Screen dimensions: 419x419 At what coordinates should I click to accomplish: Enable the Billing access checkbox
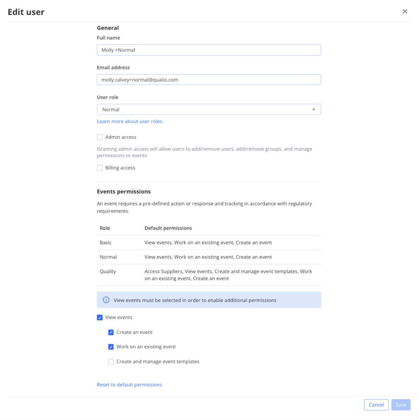(x=100, y=168)
